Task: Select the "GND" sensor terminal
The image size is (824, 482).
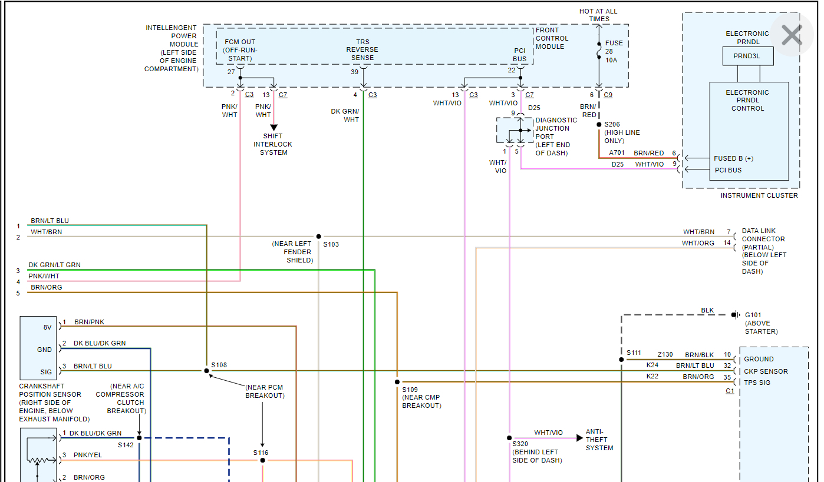Action: pos(45,350)
